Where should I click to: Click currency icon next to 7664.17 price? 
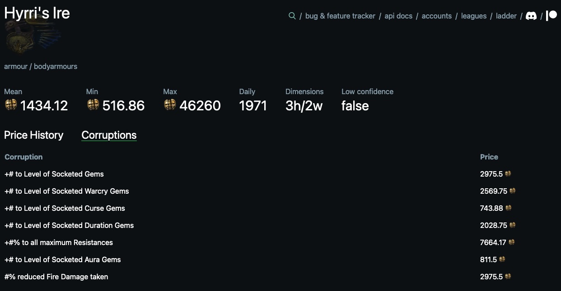tap(511, 242)
